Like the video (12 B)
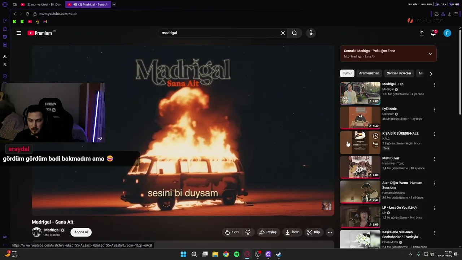 (232, 232)
